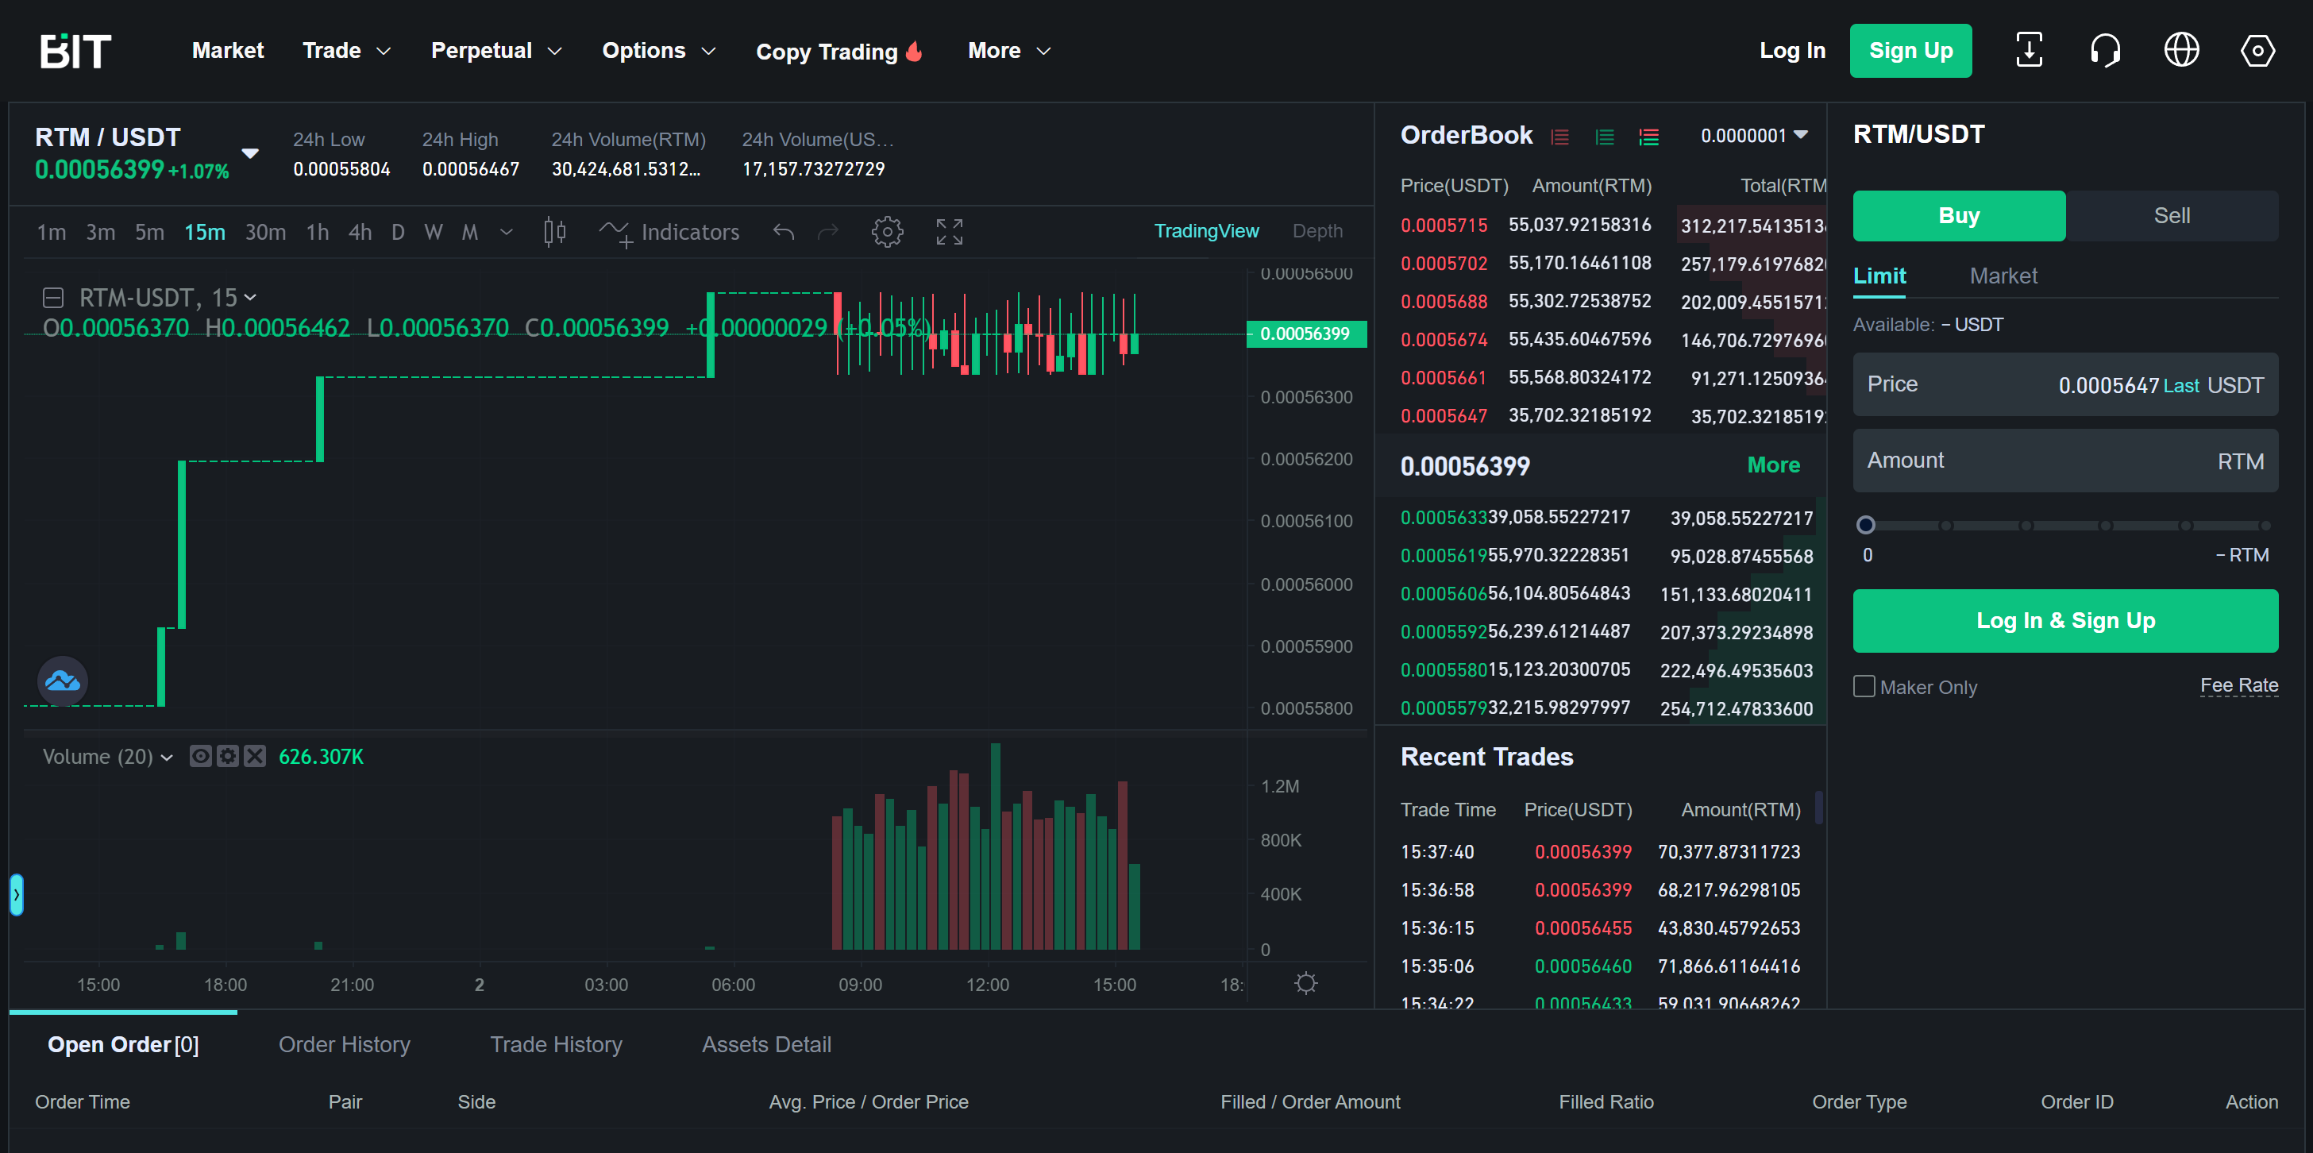The height and width of the screenshot is (1153, 2313).
Task: Switch chart to the D interval
Action: click(398, 233)
